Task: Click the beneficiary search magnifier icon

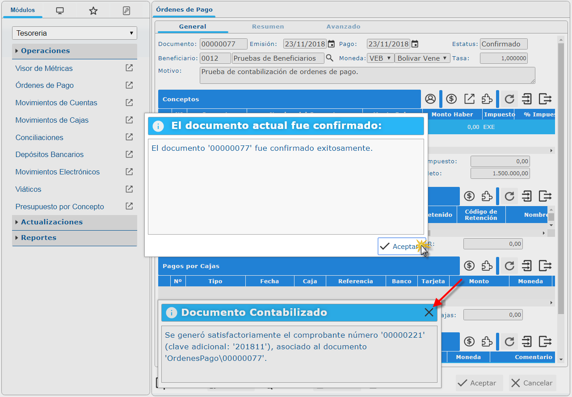Action: pyautogui.click(x=329, y=58)
